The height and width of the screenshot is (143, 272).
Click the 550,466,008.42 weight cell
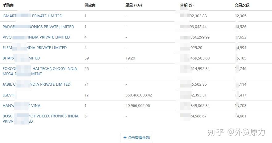coord(139,95)
